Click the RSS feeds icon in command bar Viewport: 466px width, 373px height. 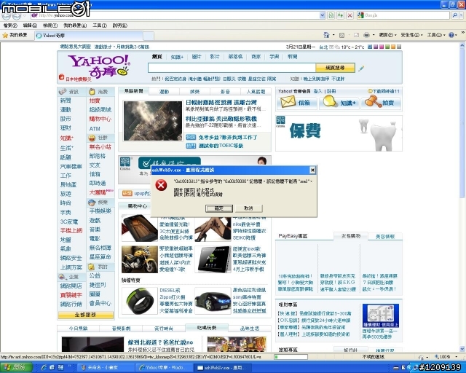[x=341, y=35]
